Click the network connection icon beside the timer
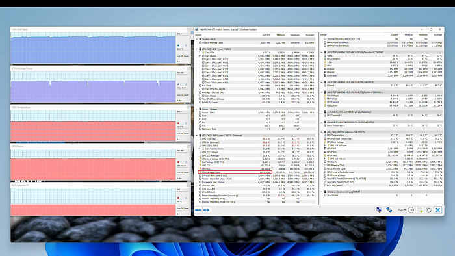 click(x=389, y=210)
